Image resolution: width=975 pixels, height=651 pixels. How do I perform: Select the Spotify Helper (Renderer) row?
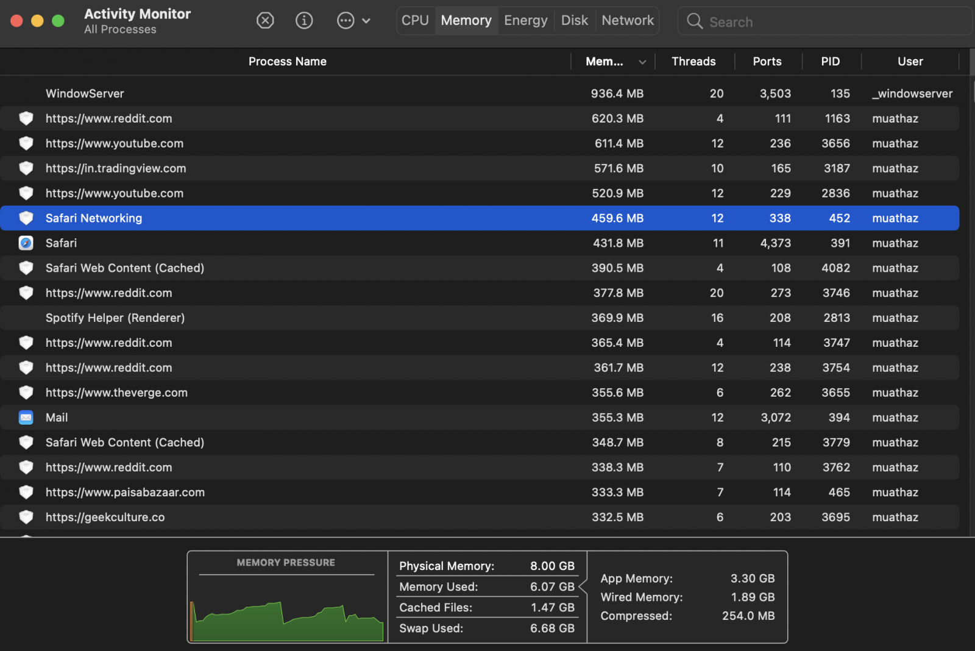(480, 318)
